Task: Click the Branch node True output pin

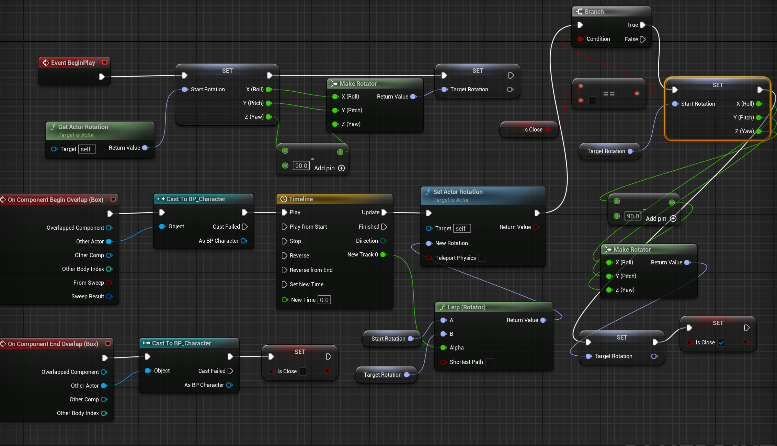Action: (x=643, y=25)
